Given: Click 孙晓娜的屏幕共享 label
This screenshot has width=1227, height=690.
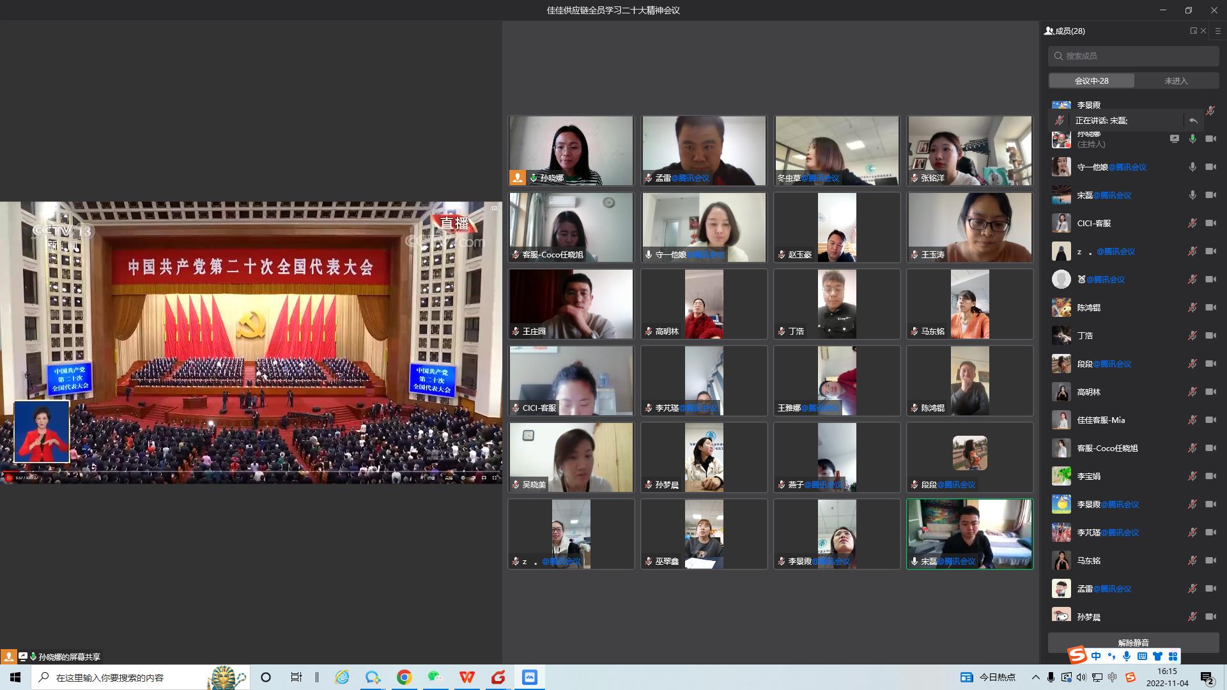Looking at the screenshot, I should tap(70, 657).
